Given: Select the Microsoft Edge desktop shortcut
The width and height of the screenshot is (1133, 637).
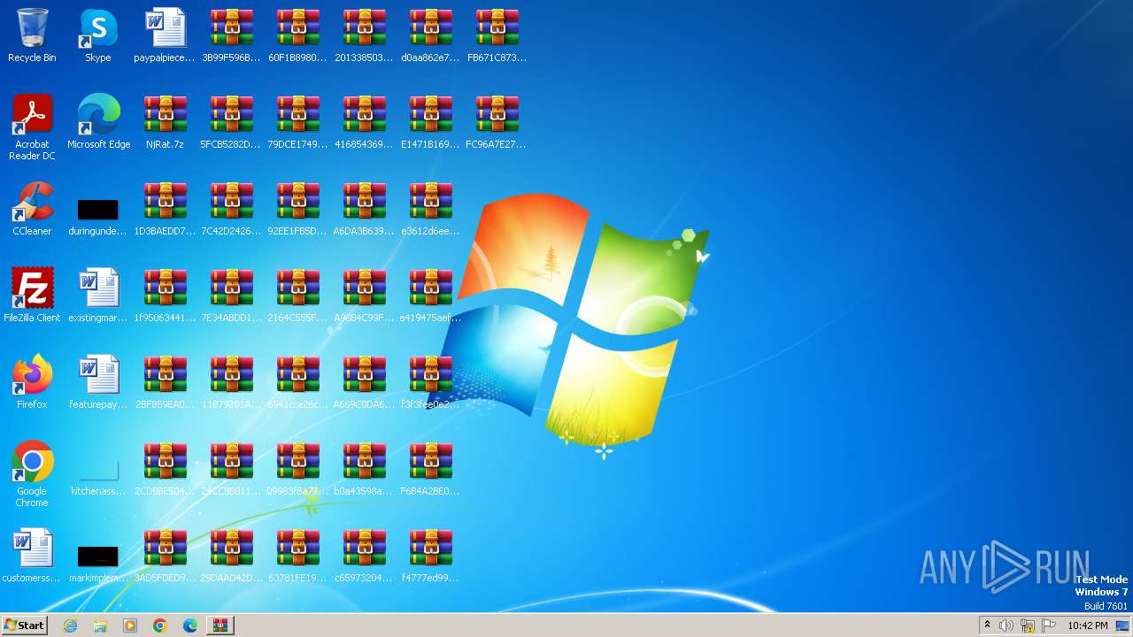Looking at the screenshot, I should pos(98,122).
